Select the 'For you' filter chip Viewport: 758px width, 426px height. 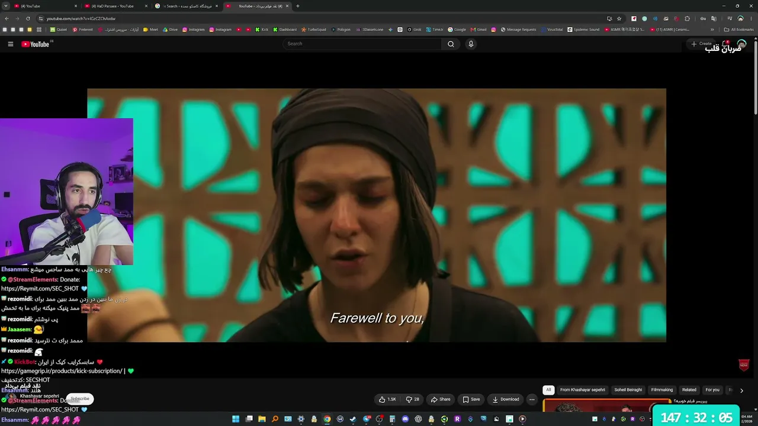[x=712, y=390]
